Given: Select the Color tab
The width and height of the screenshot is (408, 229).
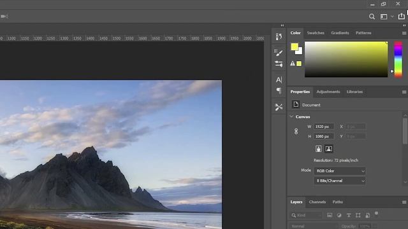Looking at the screenshot, I should pos(295,33).
